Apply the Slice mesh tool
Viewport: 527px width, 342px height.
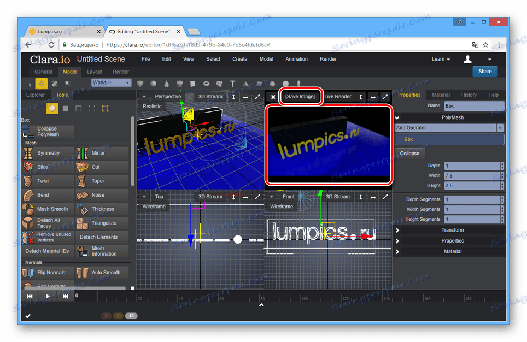(x=48, y=167)
